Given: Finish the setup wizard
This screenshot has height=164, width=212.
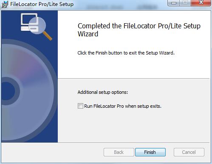Looking at the screenshot, I should [x=150, y=152].
